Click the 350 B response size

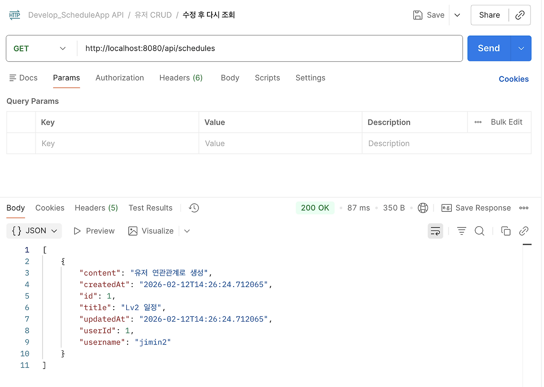tap(394, 208)
